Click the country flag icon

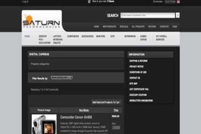tap(178, 2)
